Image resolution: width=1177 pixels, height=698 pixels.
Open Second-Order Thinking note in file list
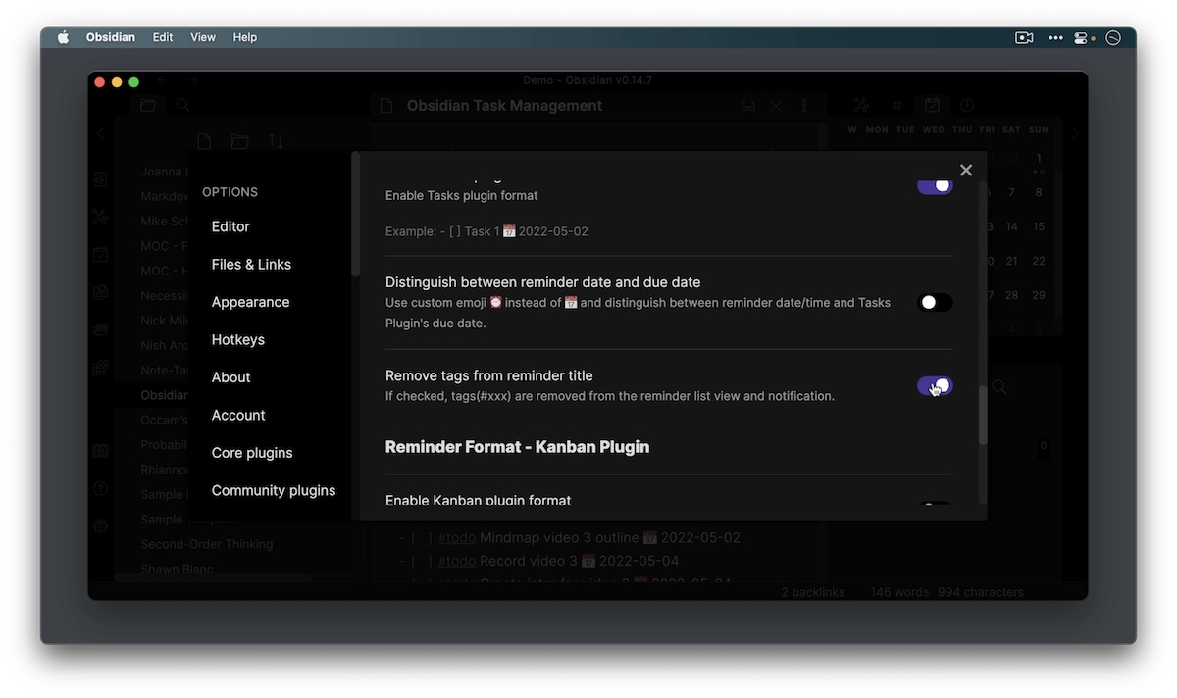207,544
